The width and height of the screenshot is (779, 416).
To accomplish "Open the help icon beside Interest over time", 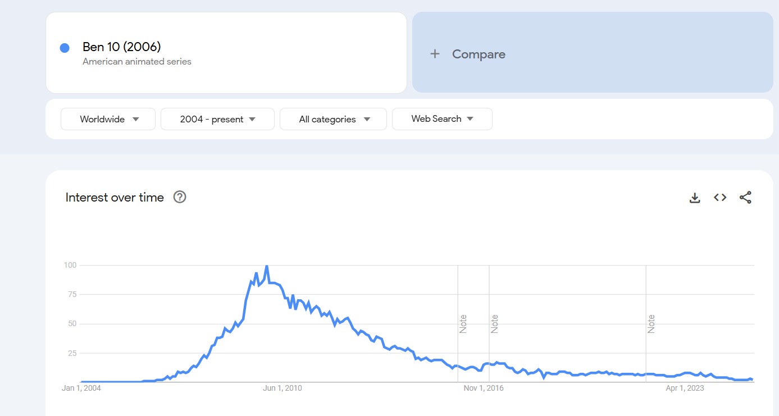I will tap(180, 197).
